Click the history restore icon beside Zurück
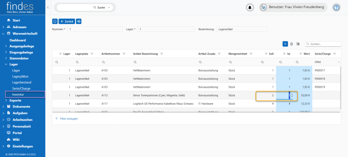 click(x=79, y=21)
